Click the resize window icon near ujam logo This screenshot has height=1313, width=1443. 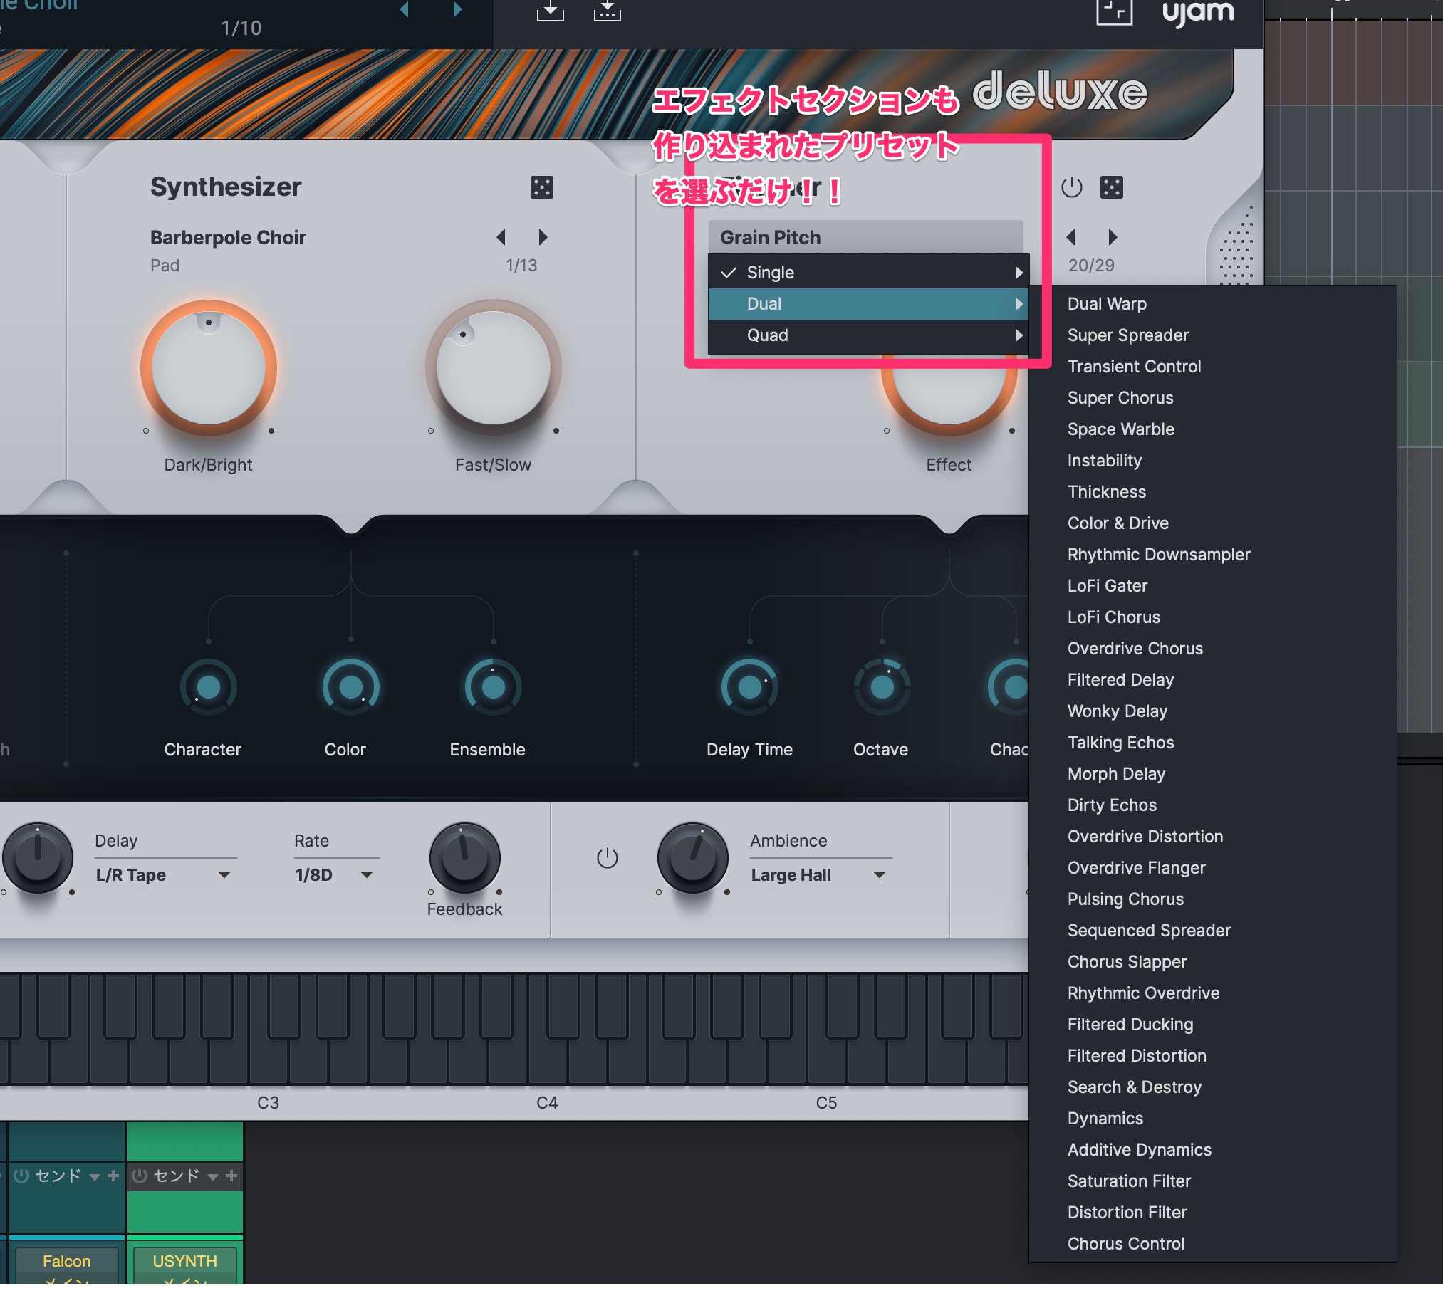[x=1114, y=12]
